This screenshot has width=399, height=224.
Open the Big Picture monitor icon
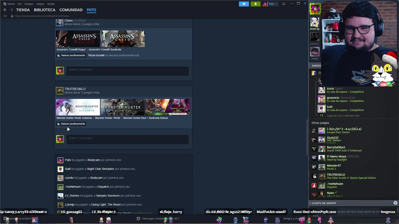[283, 4]
